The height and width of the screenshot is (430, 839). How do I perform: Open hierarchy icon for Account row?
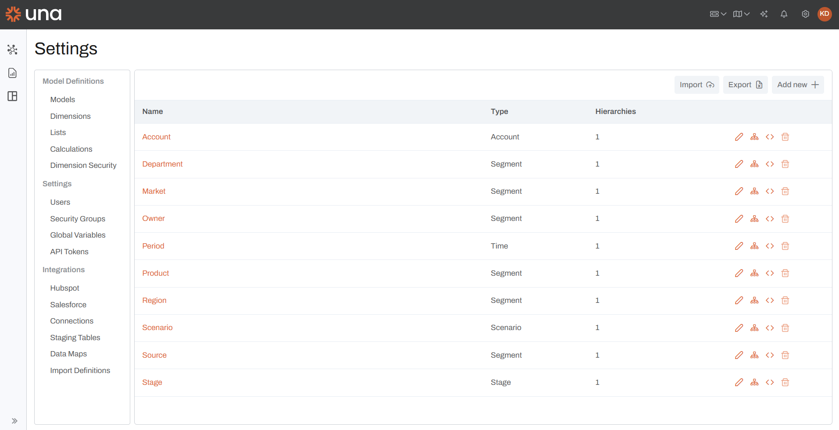[x=754, y=137]
